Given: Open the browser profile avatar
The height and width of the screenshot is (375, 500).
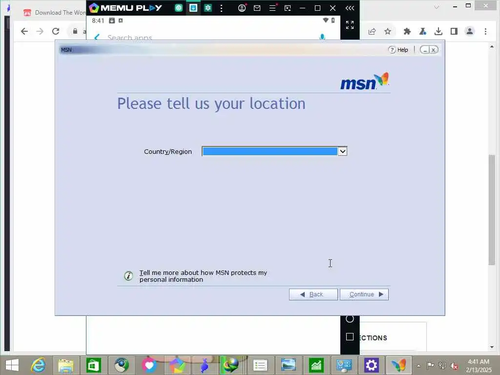Looking at the screenshot, I should coord(470,31).
